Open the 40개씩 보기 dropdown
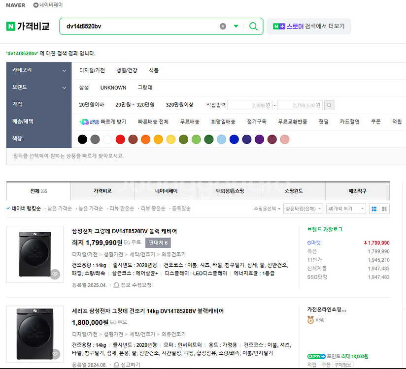The height and width of the screenshot is (369, 406). tap(346, 209)
